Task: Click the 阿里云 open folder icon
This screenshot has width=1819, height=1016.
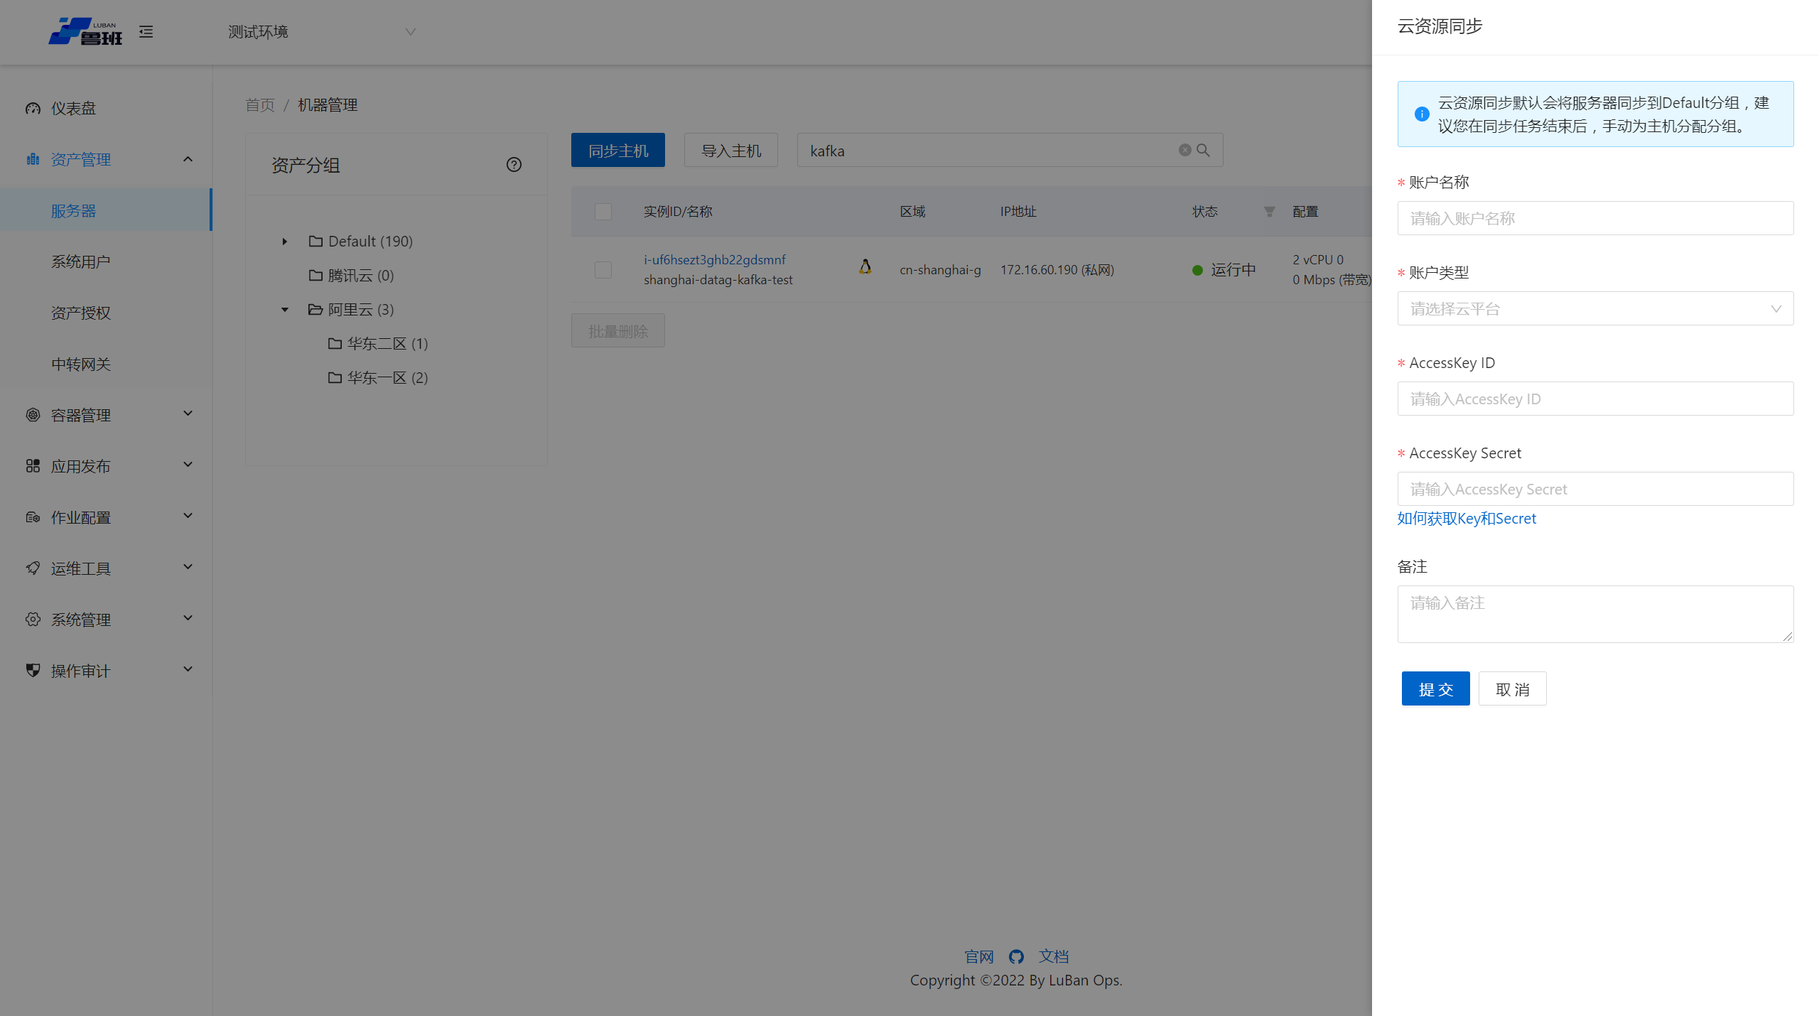Action: (315, 310)
